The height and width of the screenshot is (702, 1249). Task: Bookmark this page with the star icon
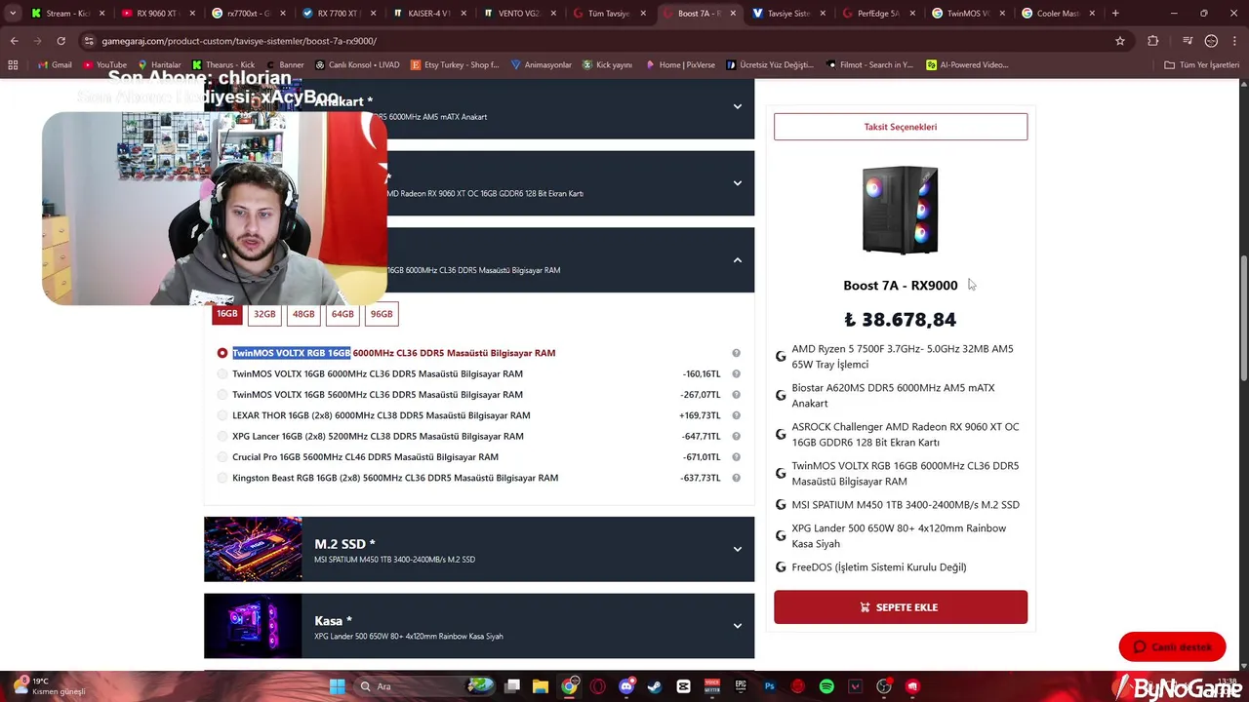coord(1120,41)
